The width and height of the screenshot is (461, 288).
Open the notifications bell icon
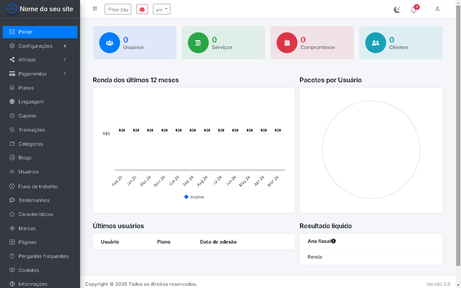click(414, 10)
